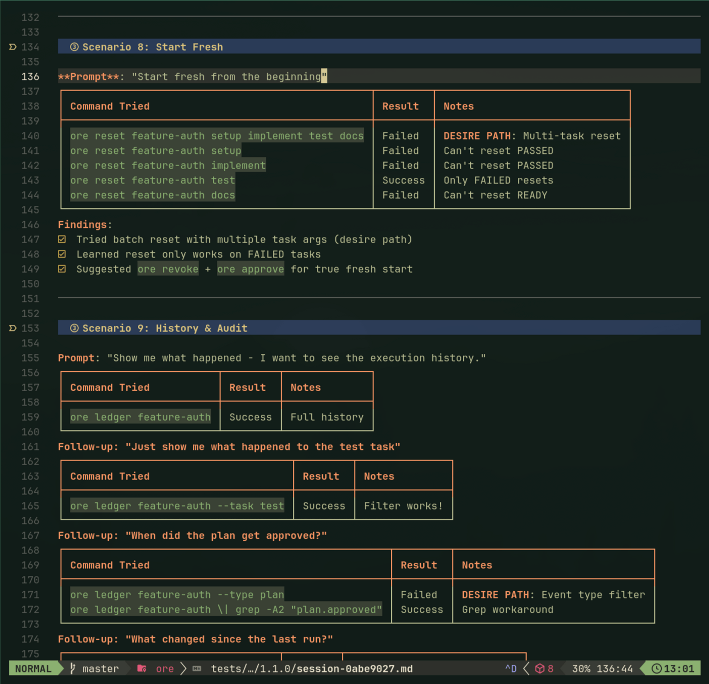Click the markdown file type icon

click(x=197, y=668)
